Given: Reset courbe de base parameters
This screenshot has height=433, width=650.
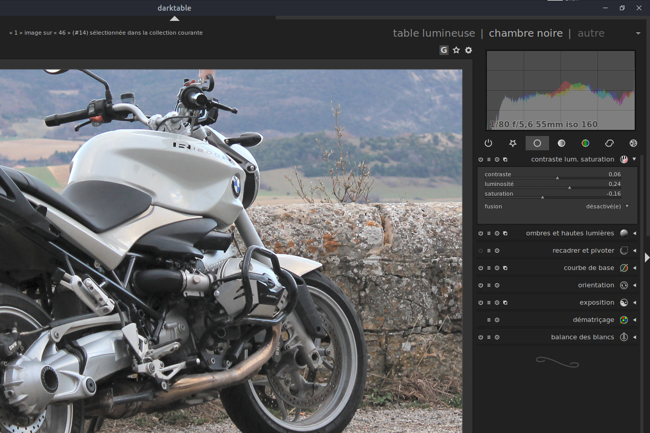Looking at the screenshot, I should click(x=497, y=268).
